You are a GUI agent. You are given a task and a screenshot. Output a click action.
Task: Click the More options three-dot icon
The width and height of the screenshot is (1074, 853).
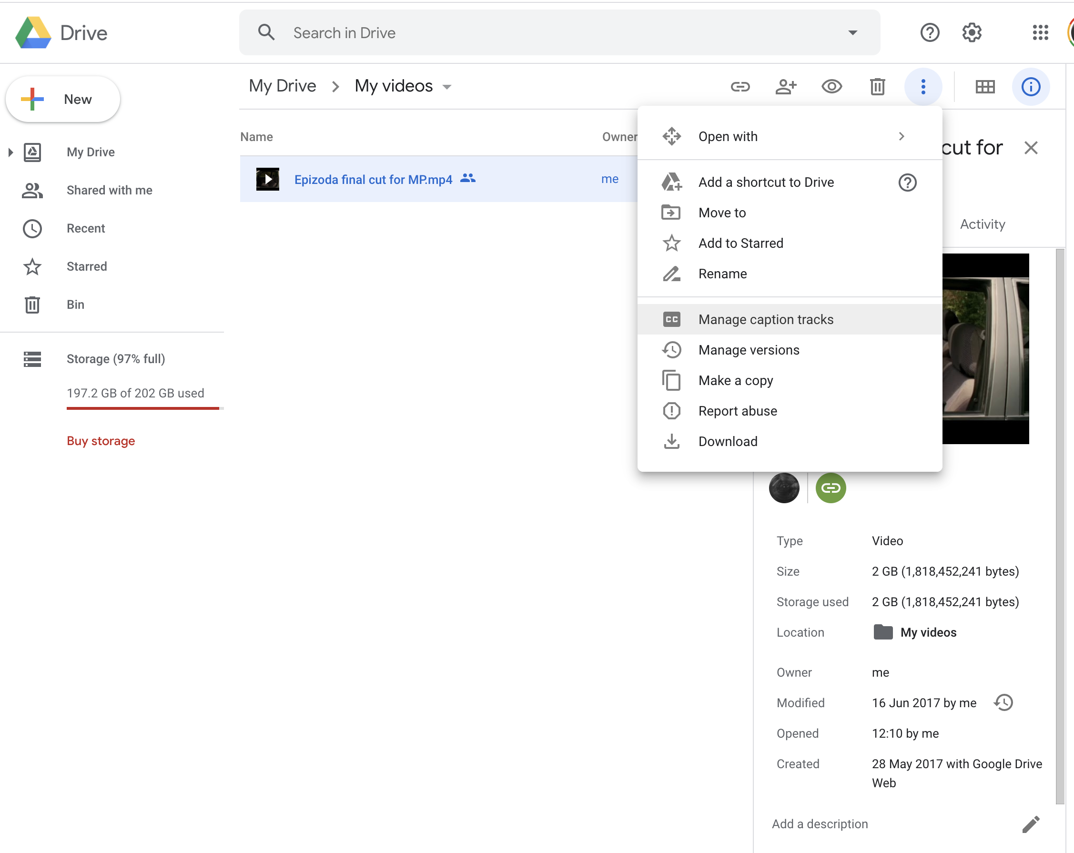[924, 85]
